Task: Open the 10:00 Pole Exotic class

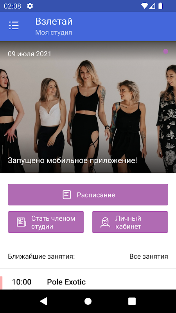Action: tap(88, 282)
